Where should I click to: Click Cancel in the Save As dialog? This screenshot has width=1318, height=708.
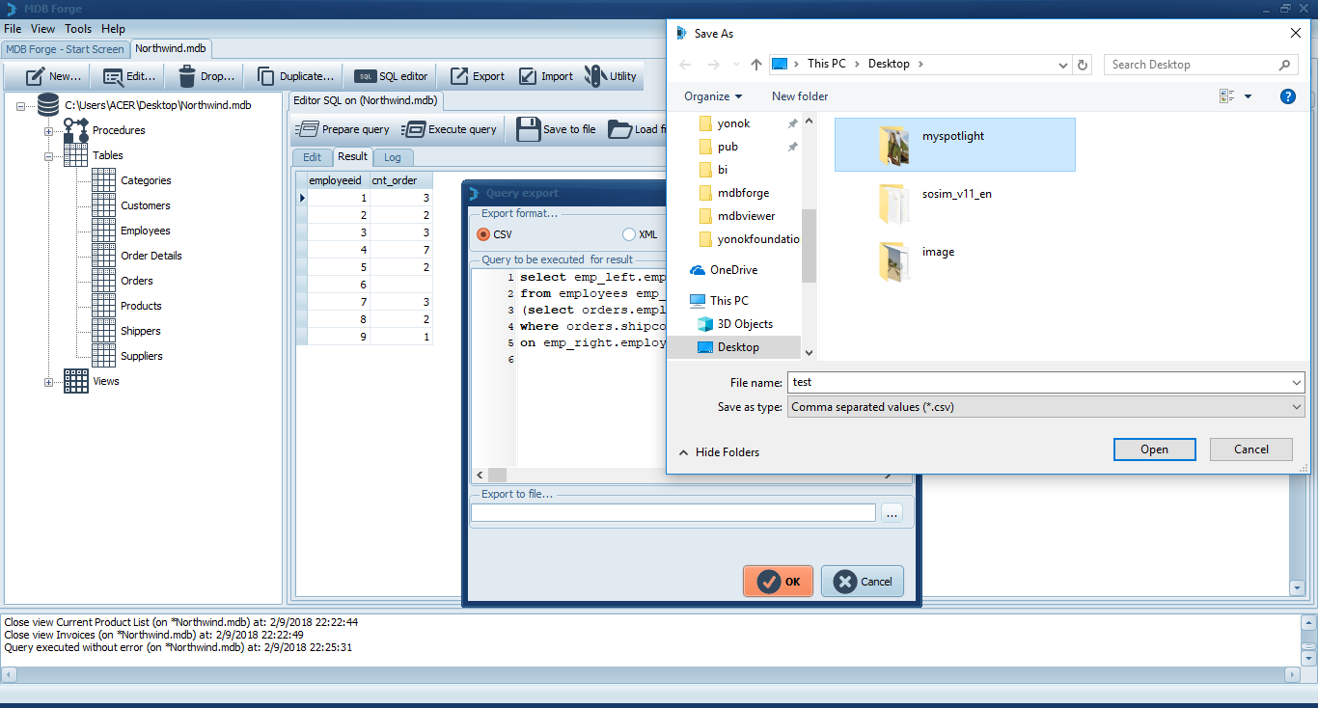(x=1250, y=449)
